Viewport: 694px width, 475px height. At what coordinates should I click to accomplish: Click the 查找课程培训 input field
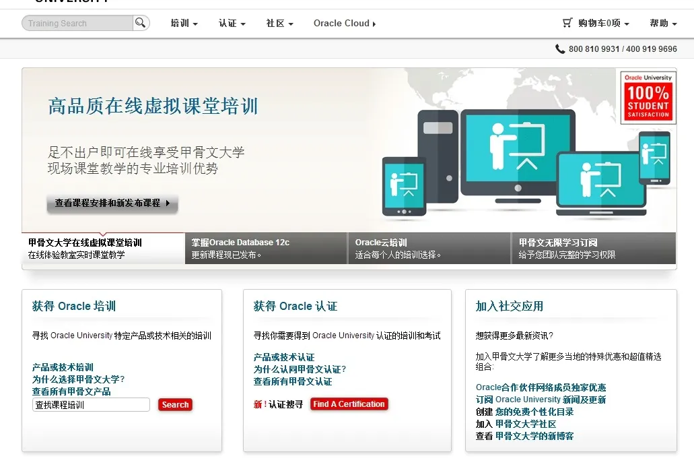[x=91, y=405]
